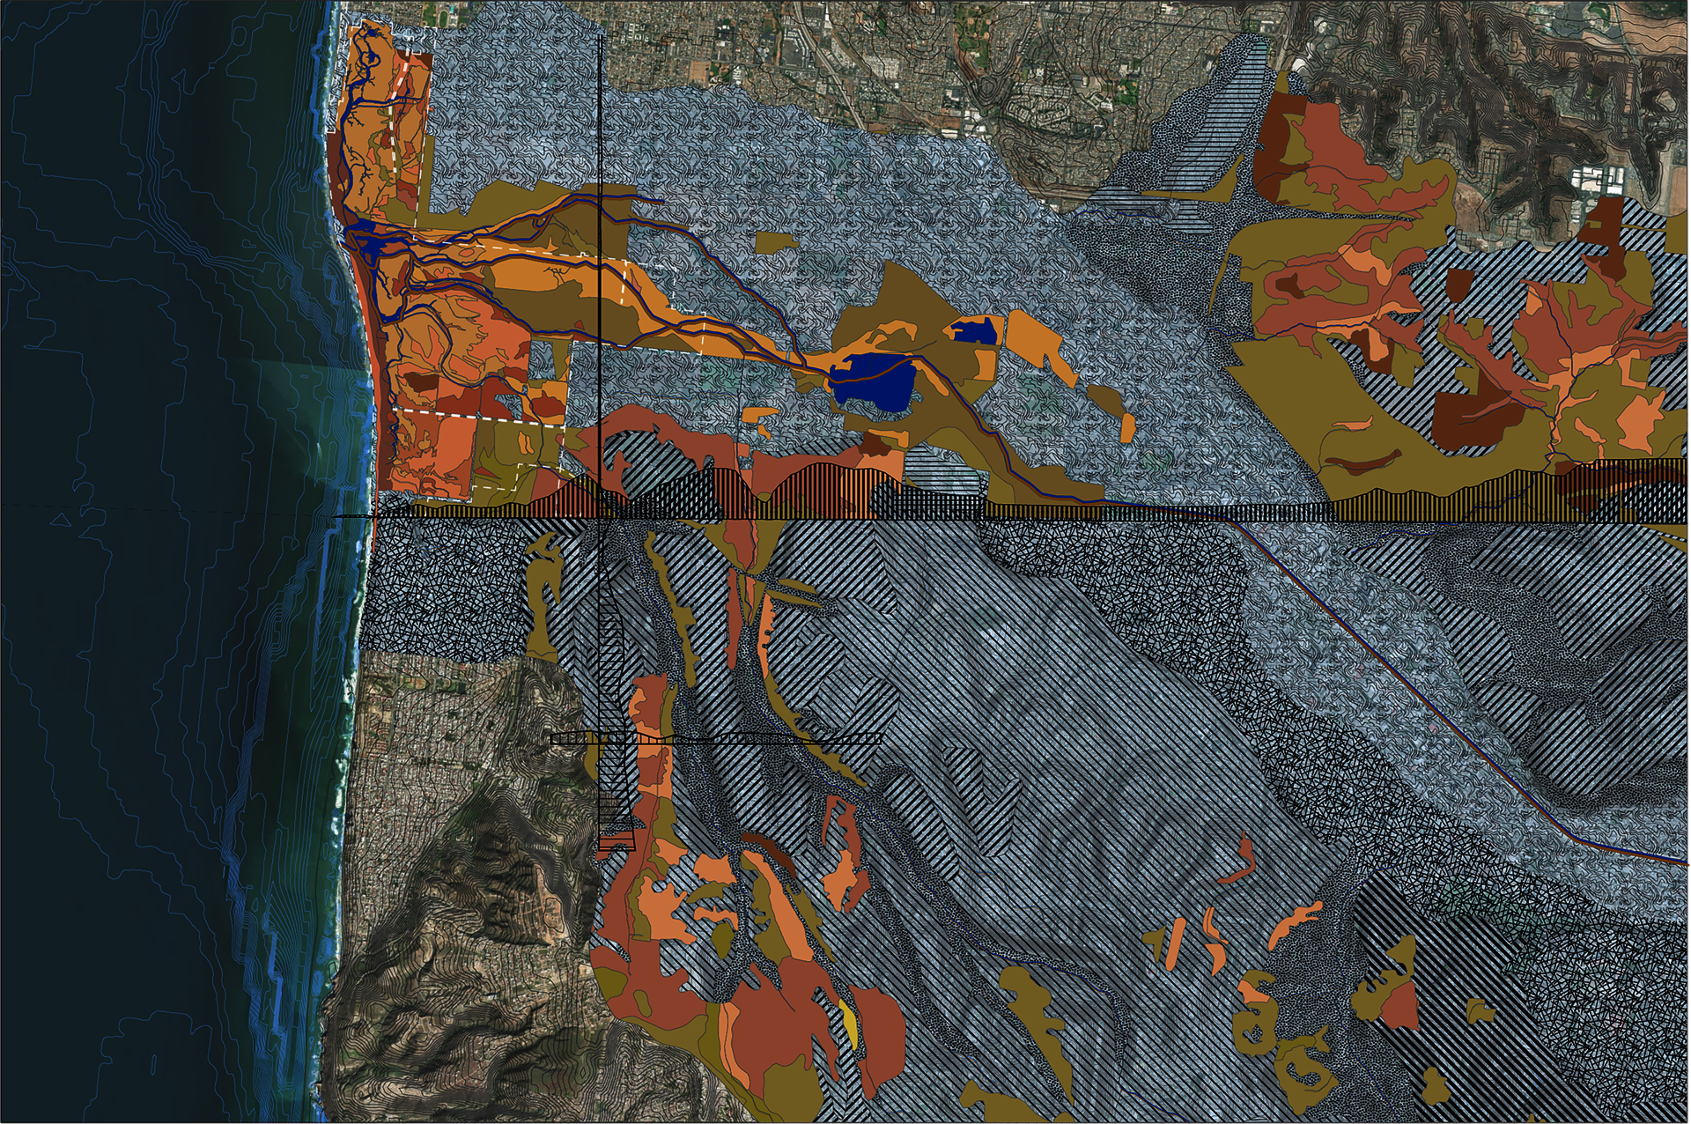
Task: Click the small horizontal cross-section box
Action: (715, 739)
